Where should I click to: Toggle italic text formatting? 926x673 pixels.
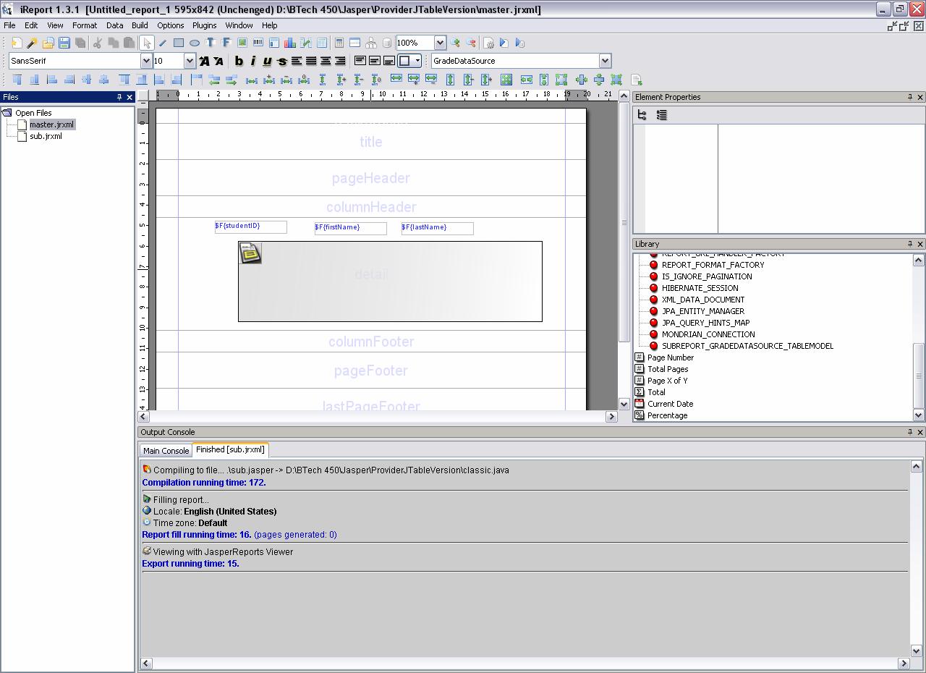pyautogui.click(x=252, y=61)
